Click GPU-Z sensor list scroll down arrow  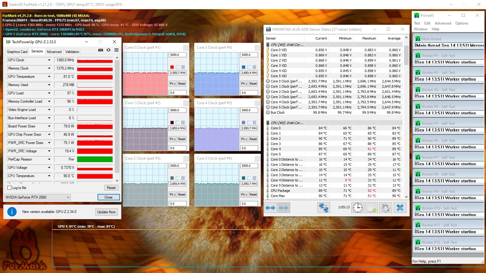tap(117, 181)
